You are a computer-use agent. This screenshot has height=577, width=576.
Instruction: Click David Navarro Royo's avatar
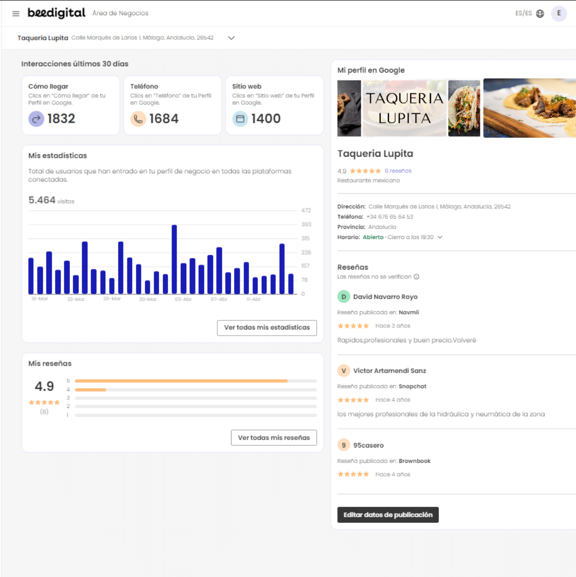tap(343, 297)
